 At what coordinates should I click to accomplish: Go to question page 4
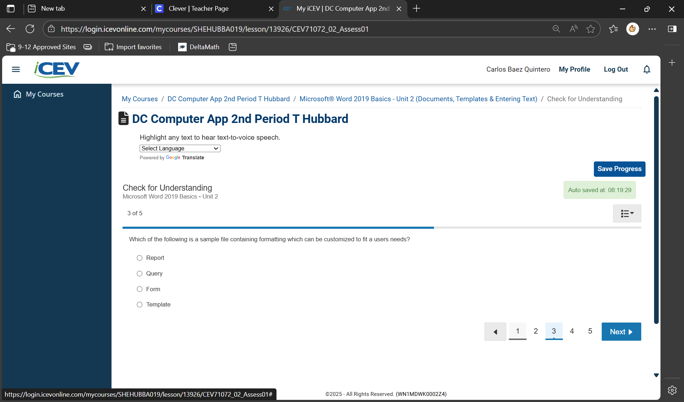pos(572,331)
